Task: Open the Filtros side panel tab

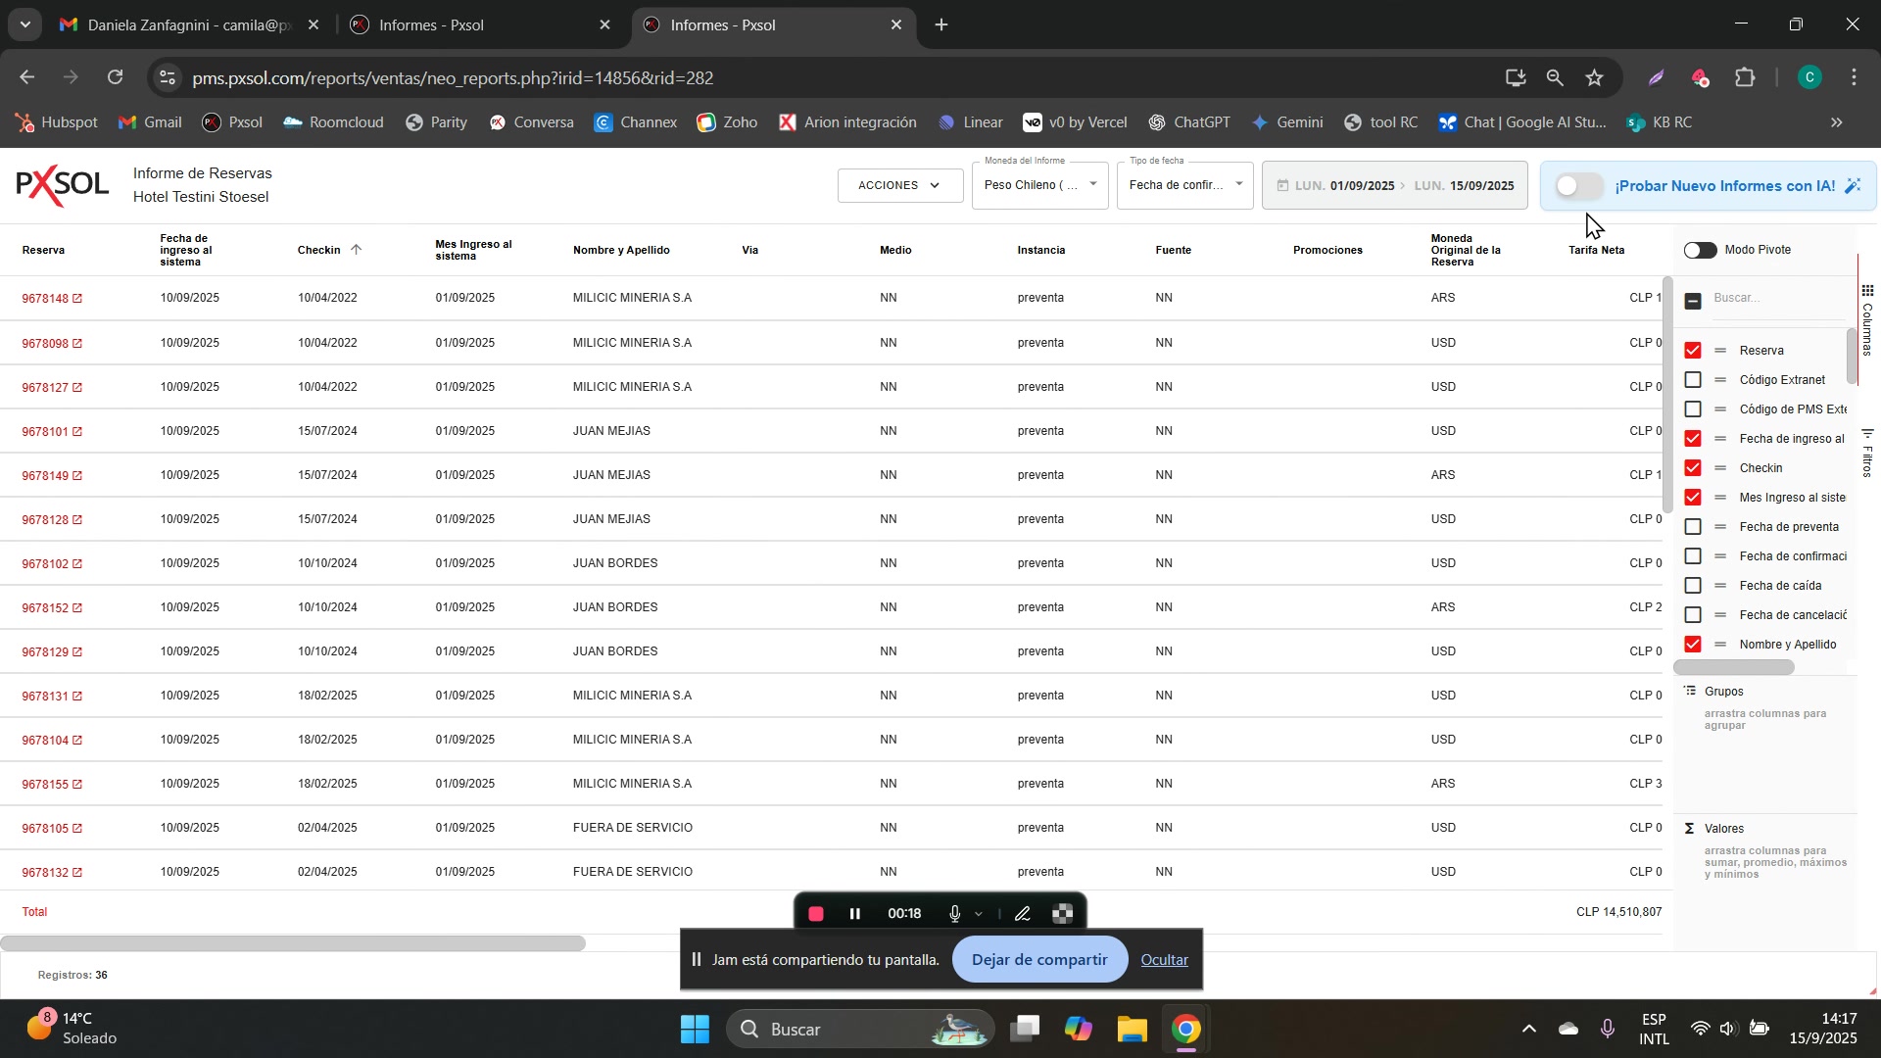Action: click(1867, 453)
